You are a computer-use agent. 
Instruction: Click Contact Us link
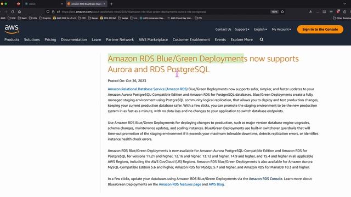223,29
